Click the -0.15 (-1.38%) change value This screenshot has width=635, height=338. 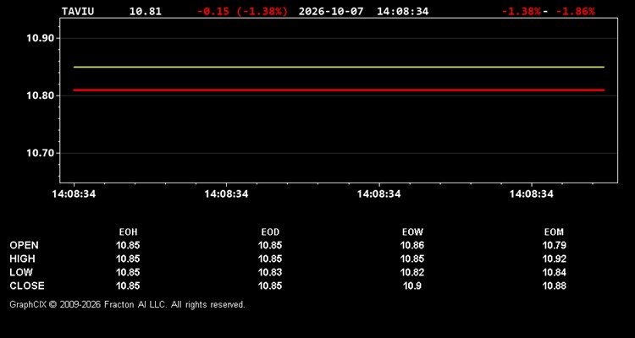coord(242,11)
